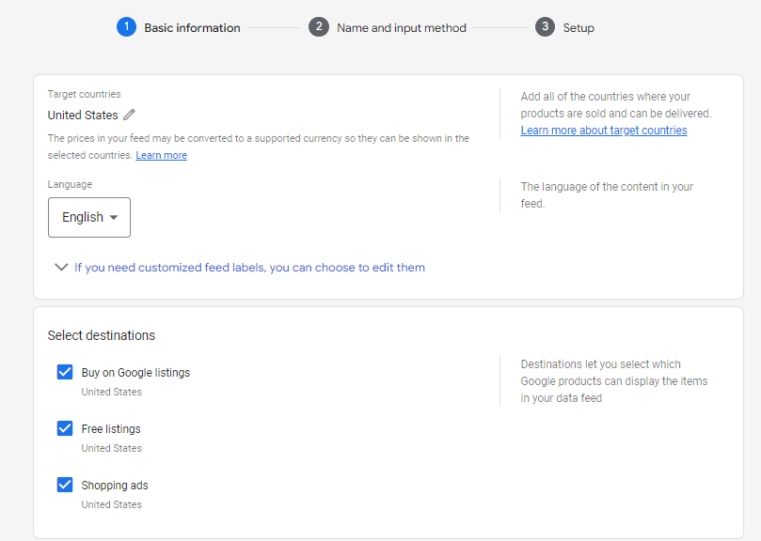This screenshot has width=761, height=541.
Task: Click the Free listings label text
Action: point(111,429)
